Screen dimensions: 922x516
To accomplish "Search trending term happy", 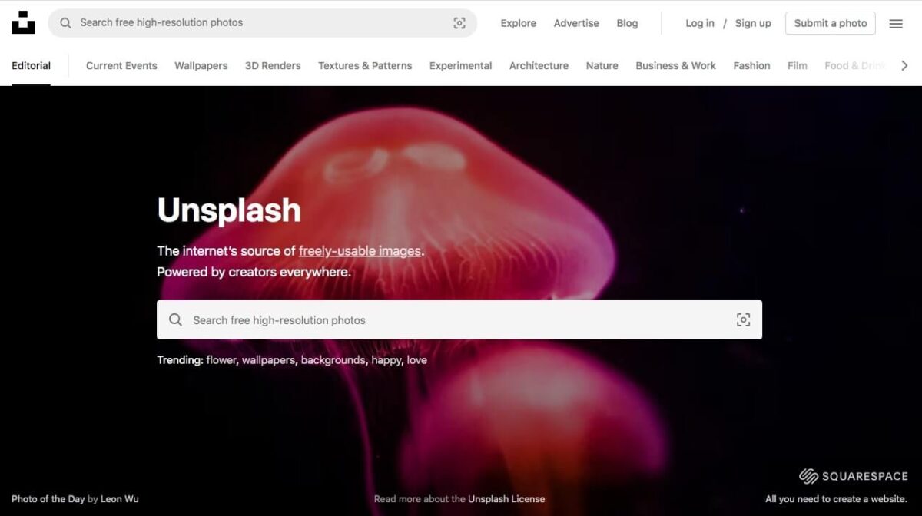I will click(x=386, y=360).
